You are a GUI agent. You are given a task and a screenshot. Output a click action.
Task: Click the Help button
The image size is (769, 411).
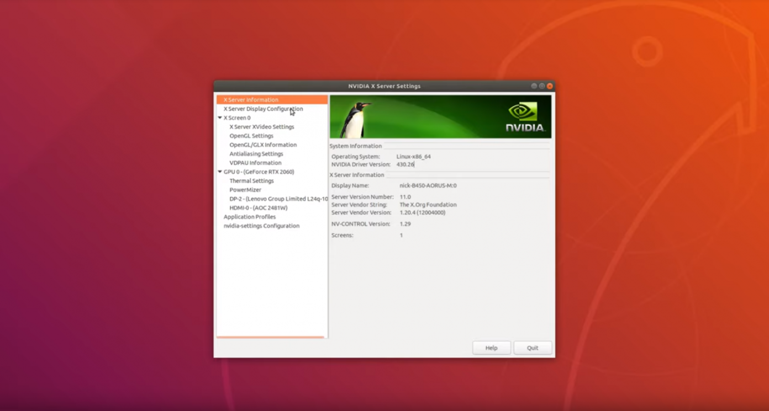(491, 348)
